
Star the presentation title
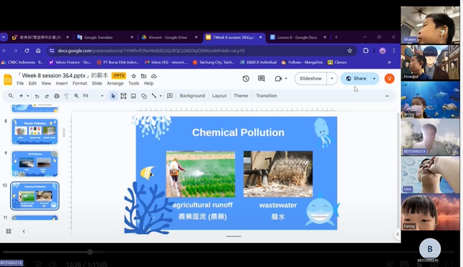pos(133,76)
